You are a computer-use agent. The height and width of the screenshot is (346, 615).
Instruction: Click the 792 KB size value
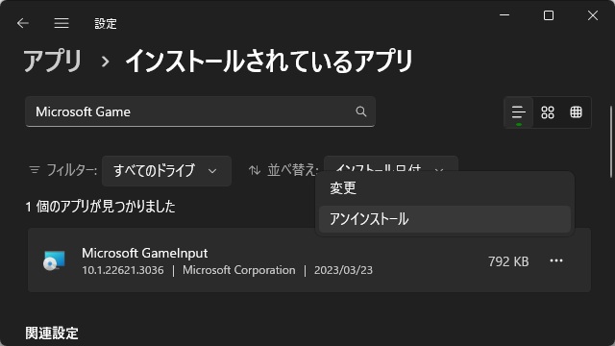508,261
